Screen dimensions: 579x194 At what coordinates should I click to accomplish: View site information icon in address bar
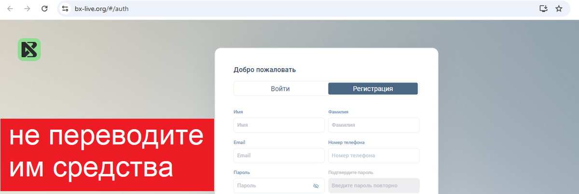pyautogui.click(x=66, y=9)
